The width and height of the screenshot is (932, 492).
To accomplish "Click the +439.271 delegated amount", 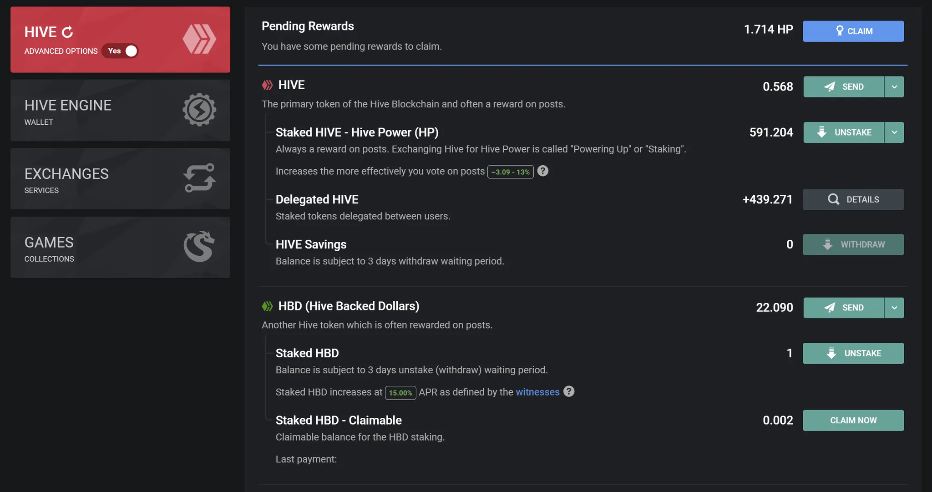I will pos(768,199).
